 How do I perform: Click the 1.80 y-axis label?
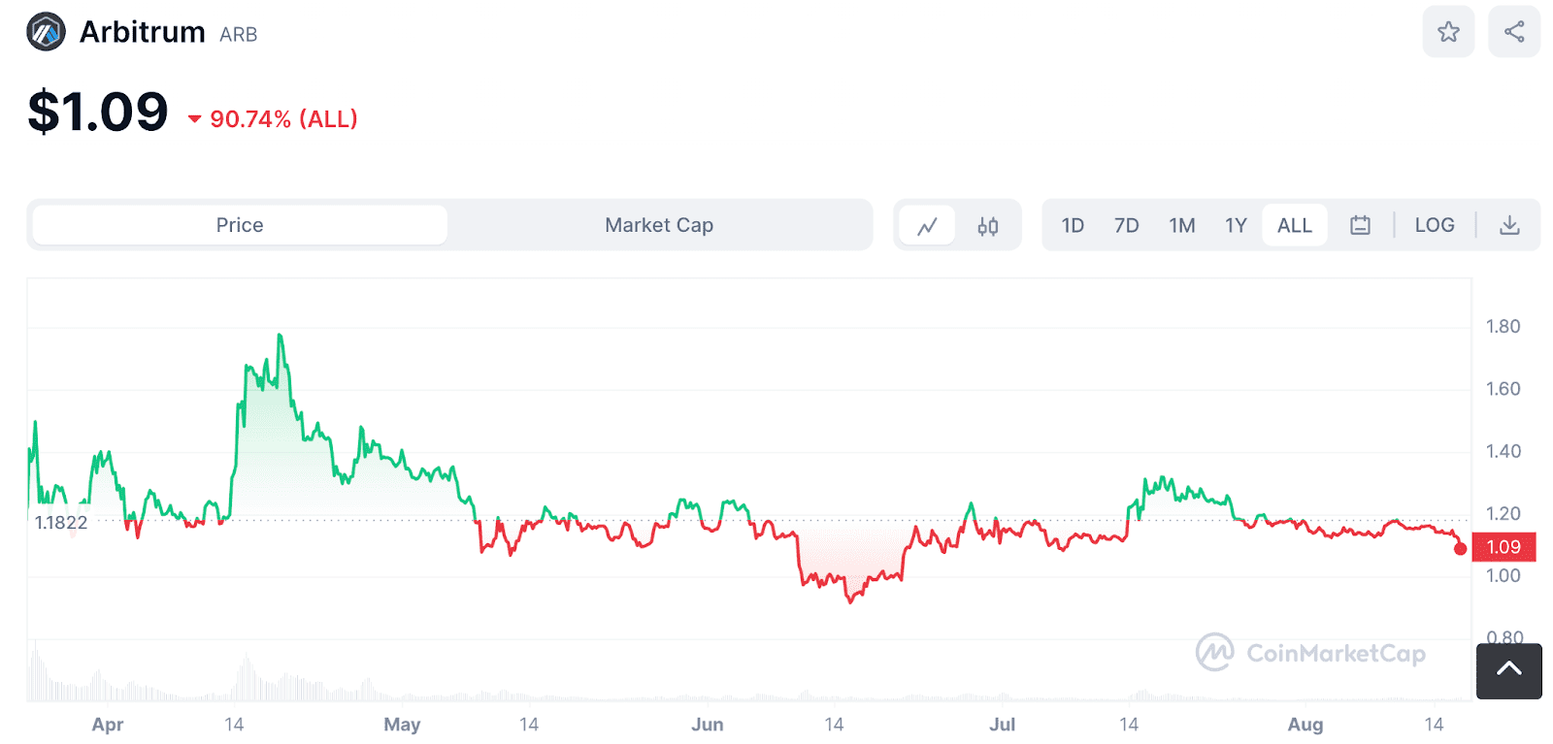pos(1503,327)
